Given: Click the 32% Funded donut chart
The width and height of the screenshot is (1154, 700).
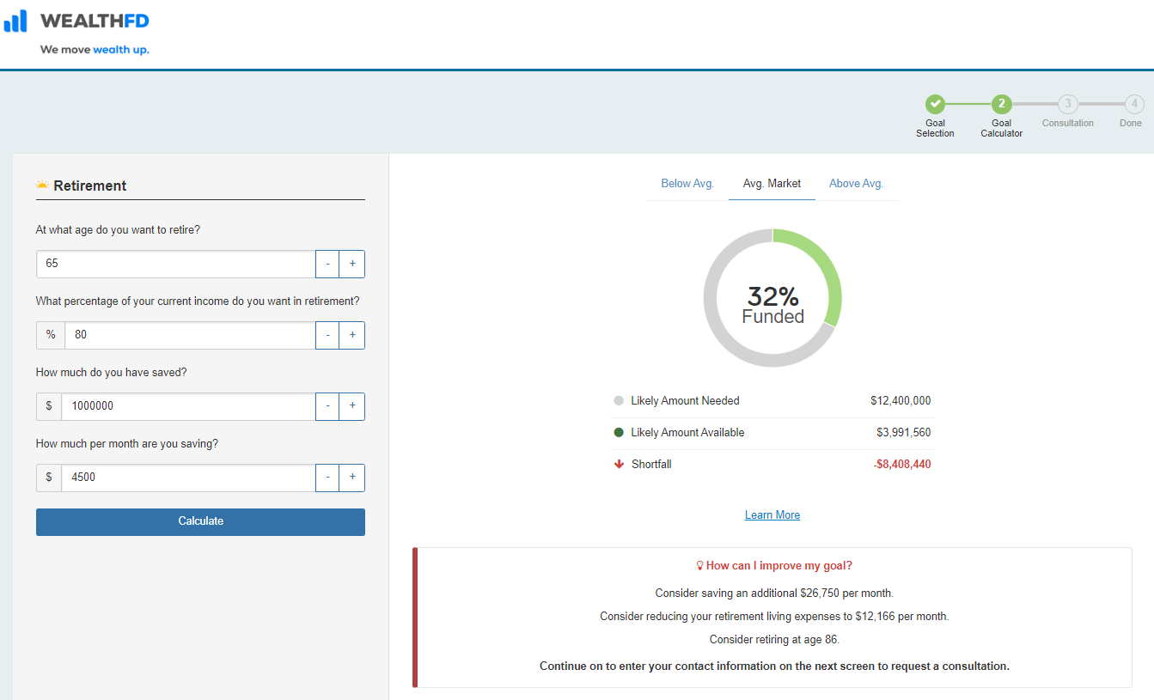Looking at the screenshot, I should [x=772, y=298].
